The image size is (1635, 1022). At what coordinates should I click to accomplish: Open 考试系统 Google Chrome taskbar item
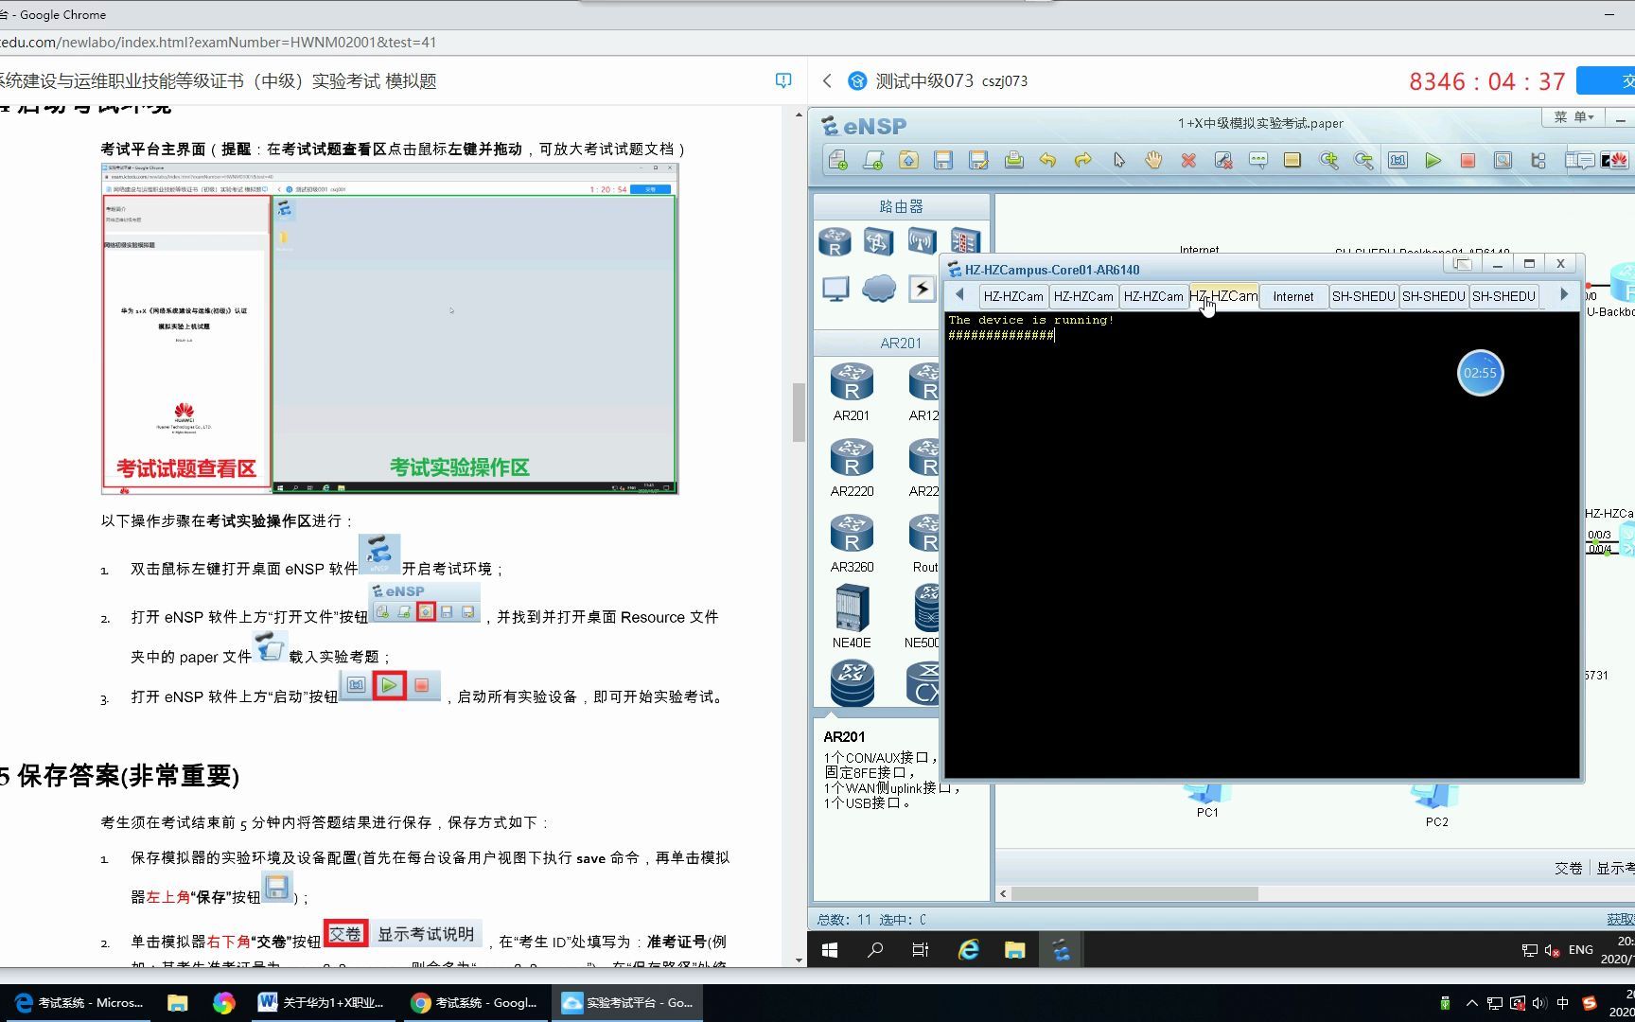coord(475,1002)
